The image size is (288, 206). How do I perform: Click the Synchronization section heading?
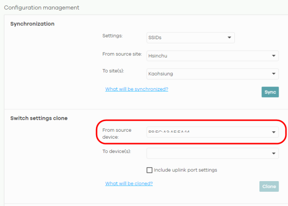(x=32, y=24)
